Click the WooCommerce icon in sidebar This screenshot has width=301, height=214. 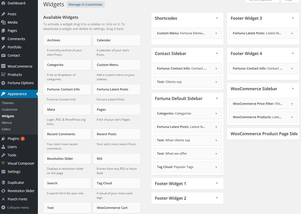point(3,66)
